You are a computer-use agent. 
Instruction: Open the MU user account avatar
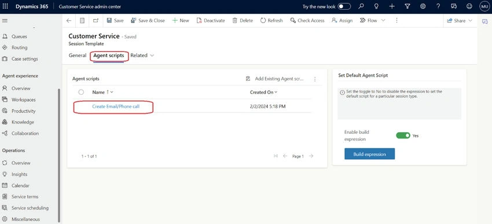pos(484,6)
